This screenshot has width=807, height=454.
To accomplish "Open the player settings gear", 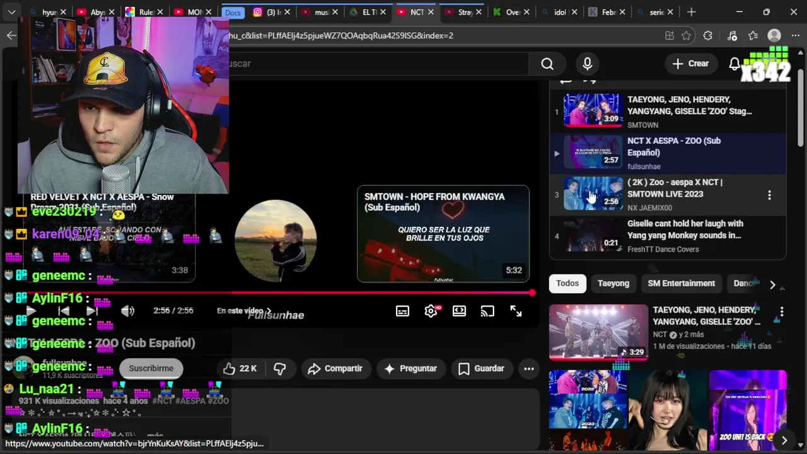I will click(x=431, y=311).
